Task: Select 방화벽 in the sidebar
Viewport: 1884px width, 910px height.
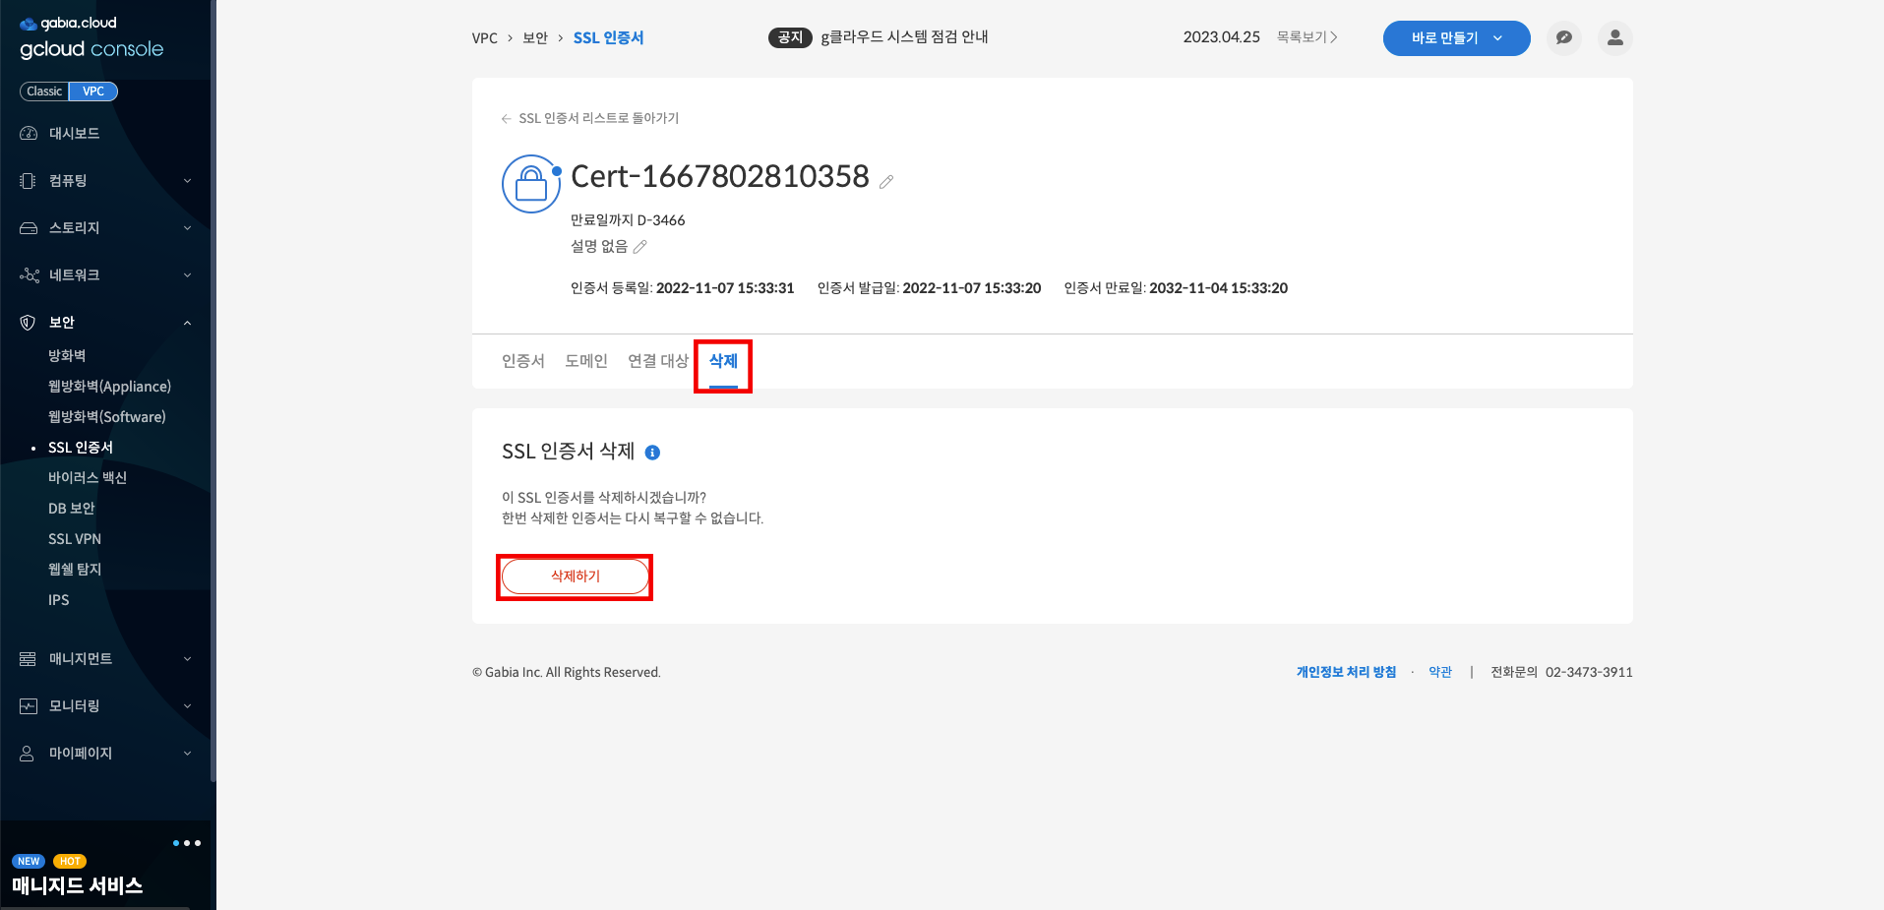Action: pyautogui.click(x=67, y=356)
